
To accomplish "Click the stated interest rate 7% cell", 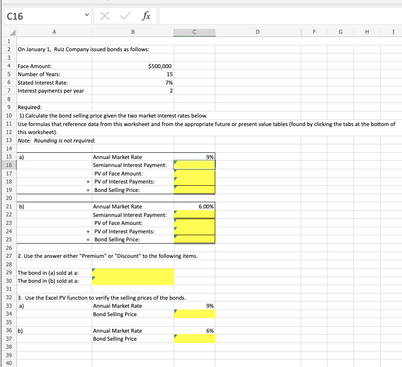I will click(133, 82).
